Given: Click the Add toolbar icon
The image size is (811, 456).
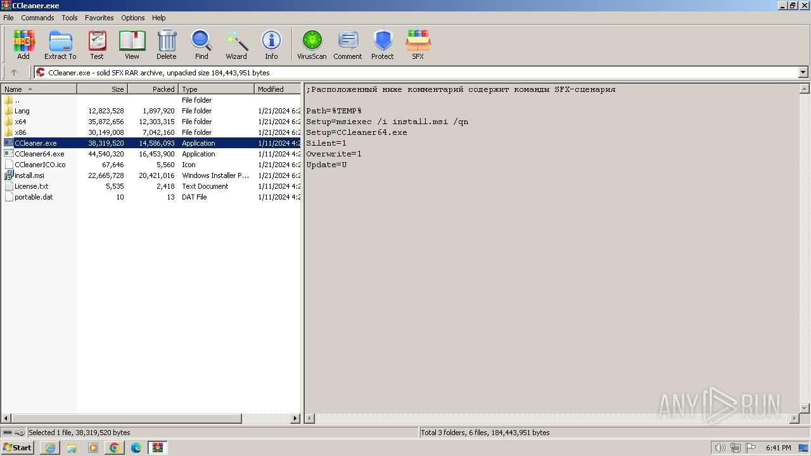Looking at the screenshot, I should point(23,44).
